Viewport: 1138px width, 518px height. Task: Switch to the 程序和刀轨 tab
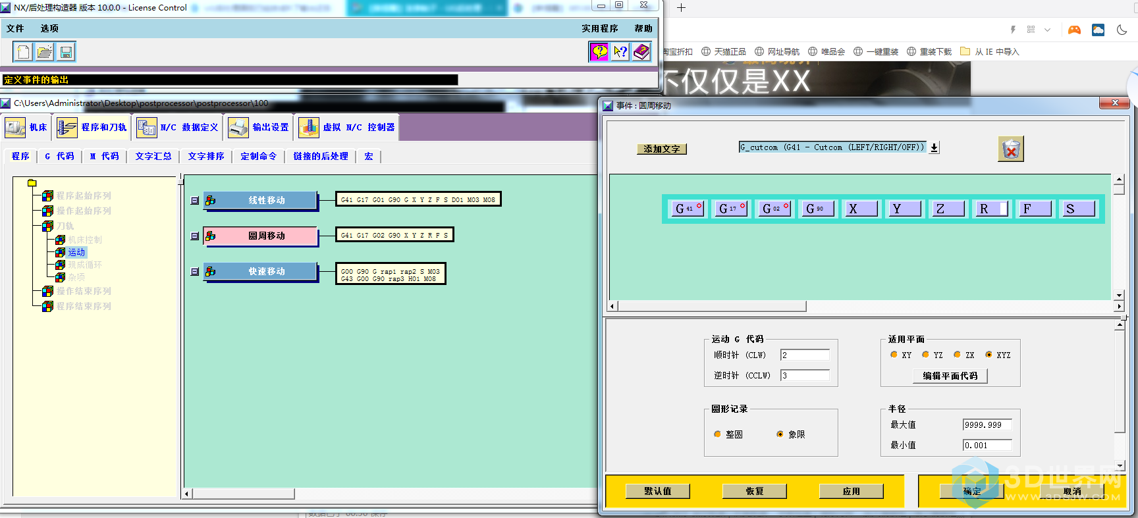(x=92, y=128)
